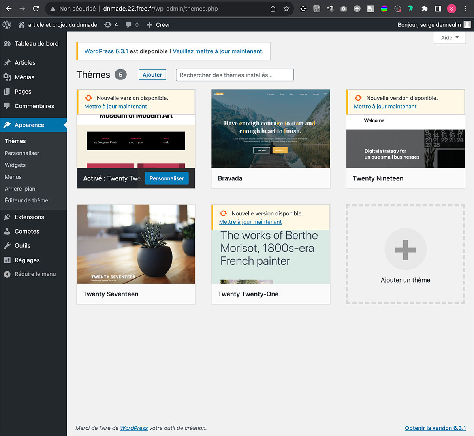Click the big plus icon to add theme

(405, 249)
